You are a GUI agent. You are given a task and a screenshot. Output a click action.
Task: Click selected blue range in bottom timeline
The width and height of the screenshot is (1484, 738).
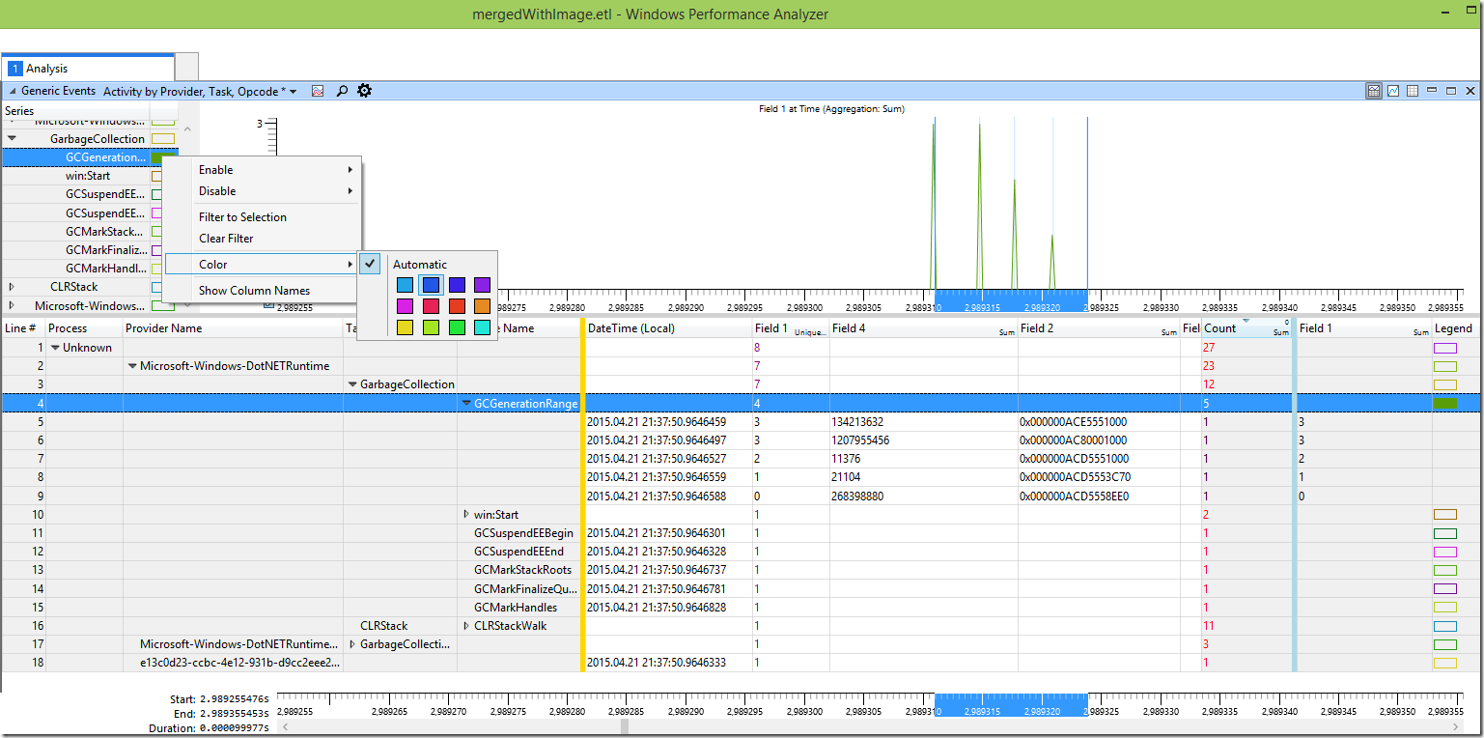(1011, 704)
